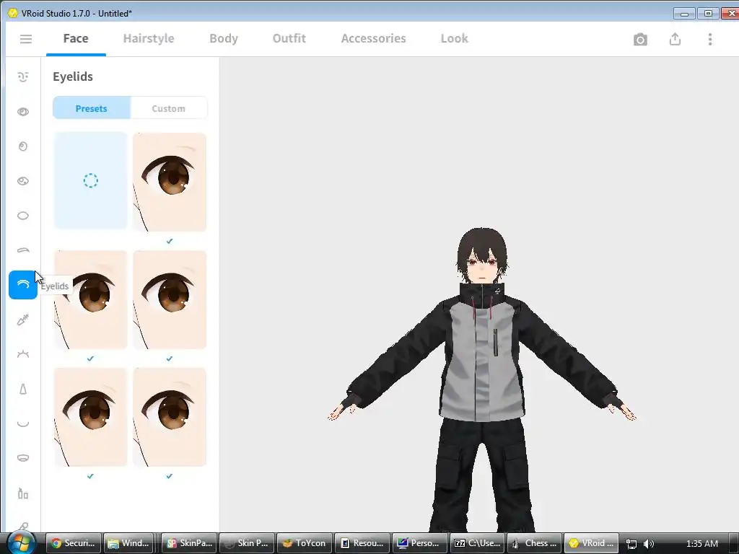Open the Resou... taskbar item

point(362,543)
